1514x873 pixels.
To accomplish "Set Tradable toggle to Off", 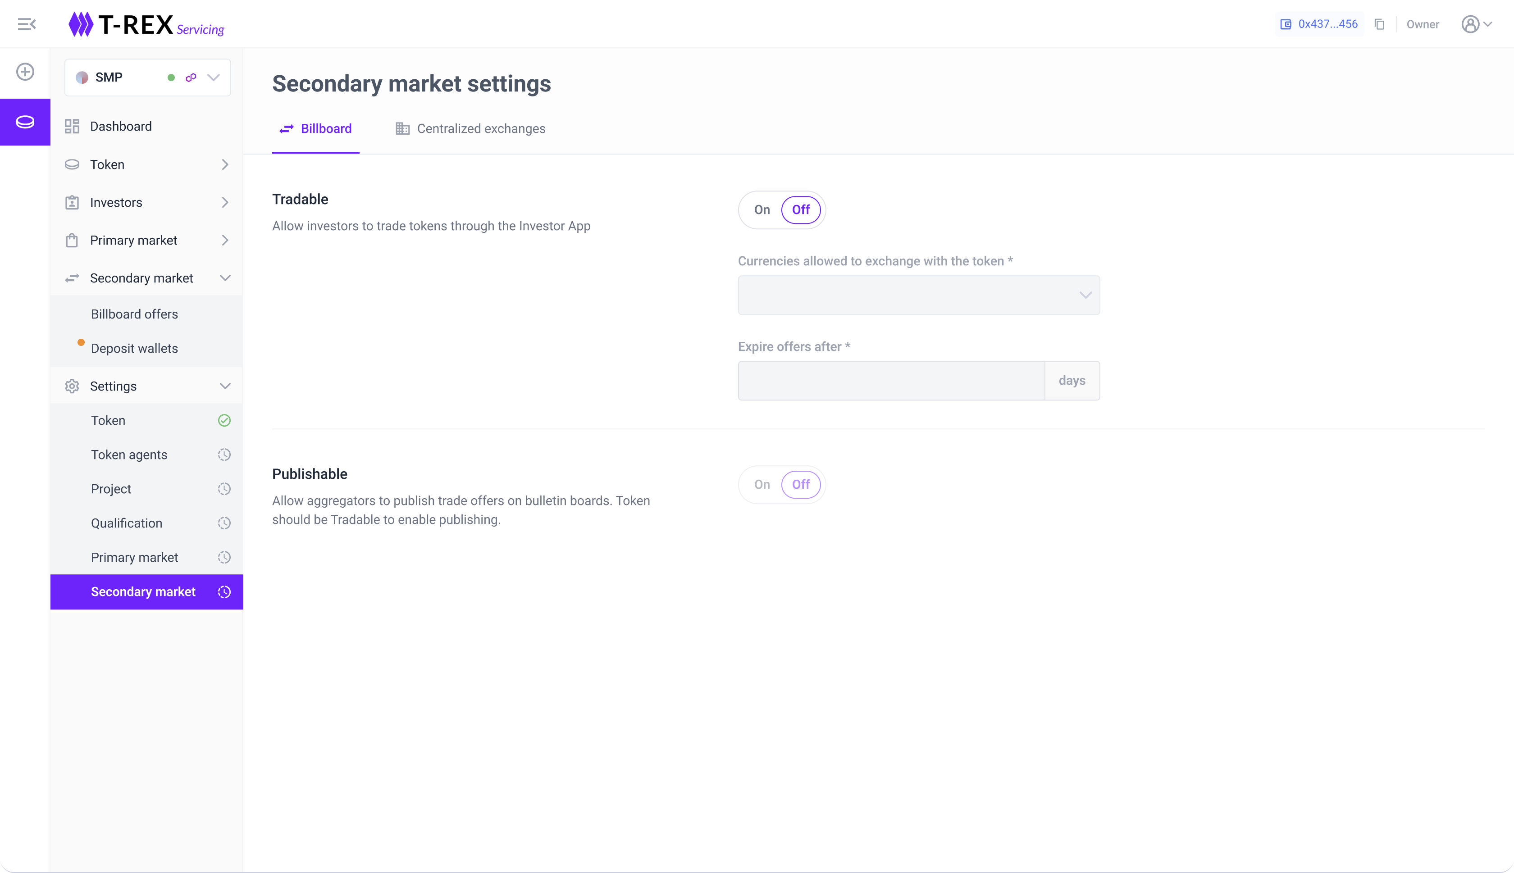I will [800, 210].
